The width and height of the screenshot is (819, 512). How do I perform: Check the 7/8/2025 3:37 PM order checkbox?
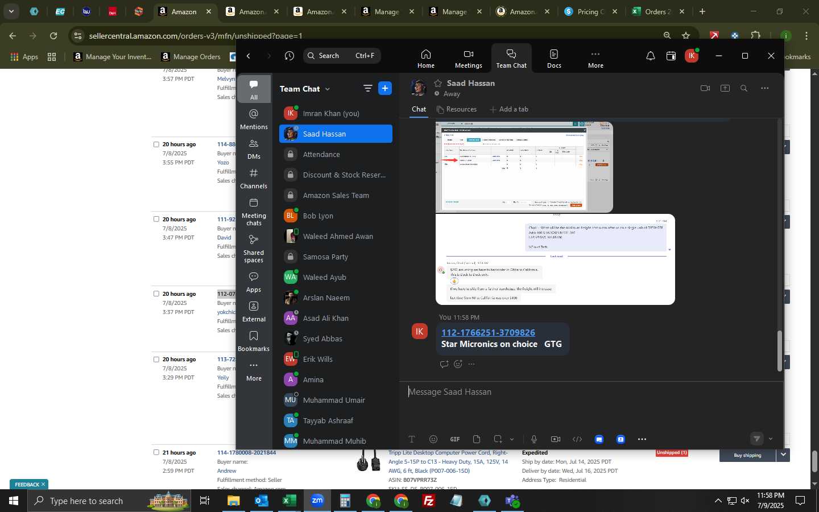click(156, 294)
